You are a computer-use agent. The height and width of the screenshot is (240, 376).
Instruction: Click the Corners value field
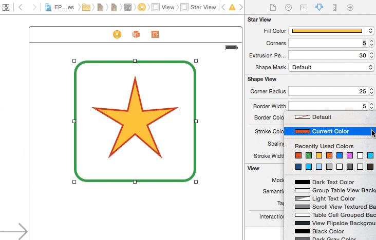tap(328, 43)
